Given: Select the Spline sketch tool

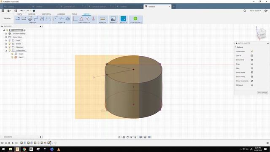Looking at the screenshot, I should [36, 19].
